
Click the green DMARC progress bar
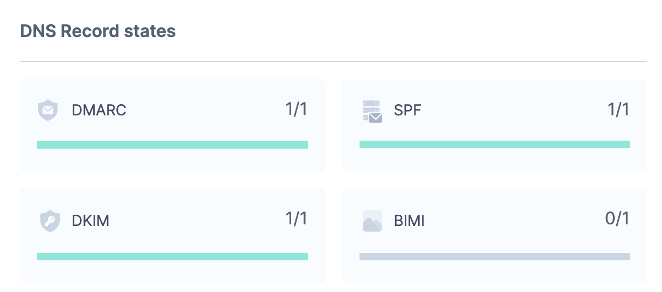[x=172, y=145]
